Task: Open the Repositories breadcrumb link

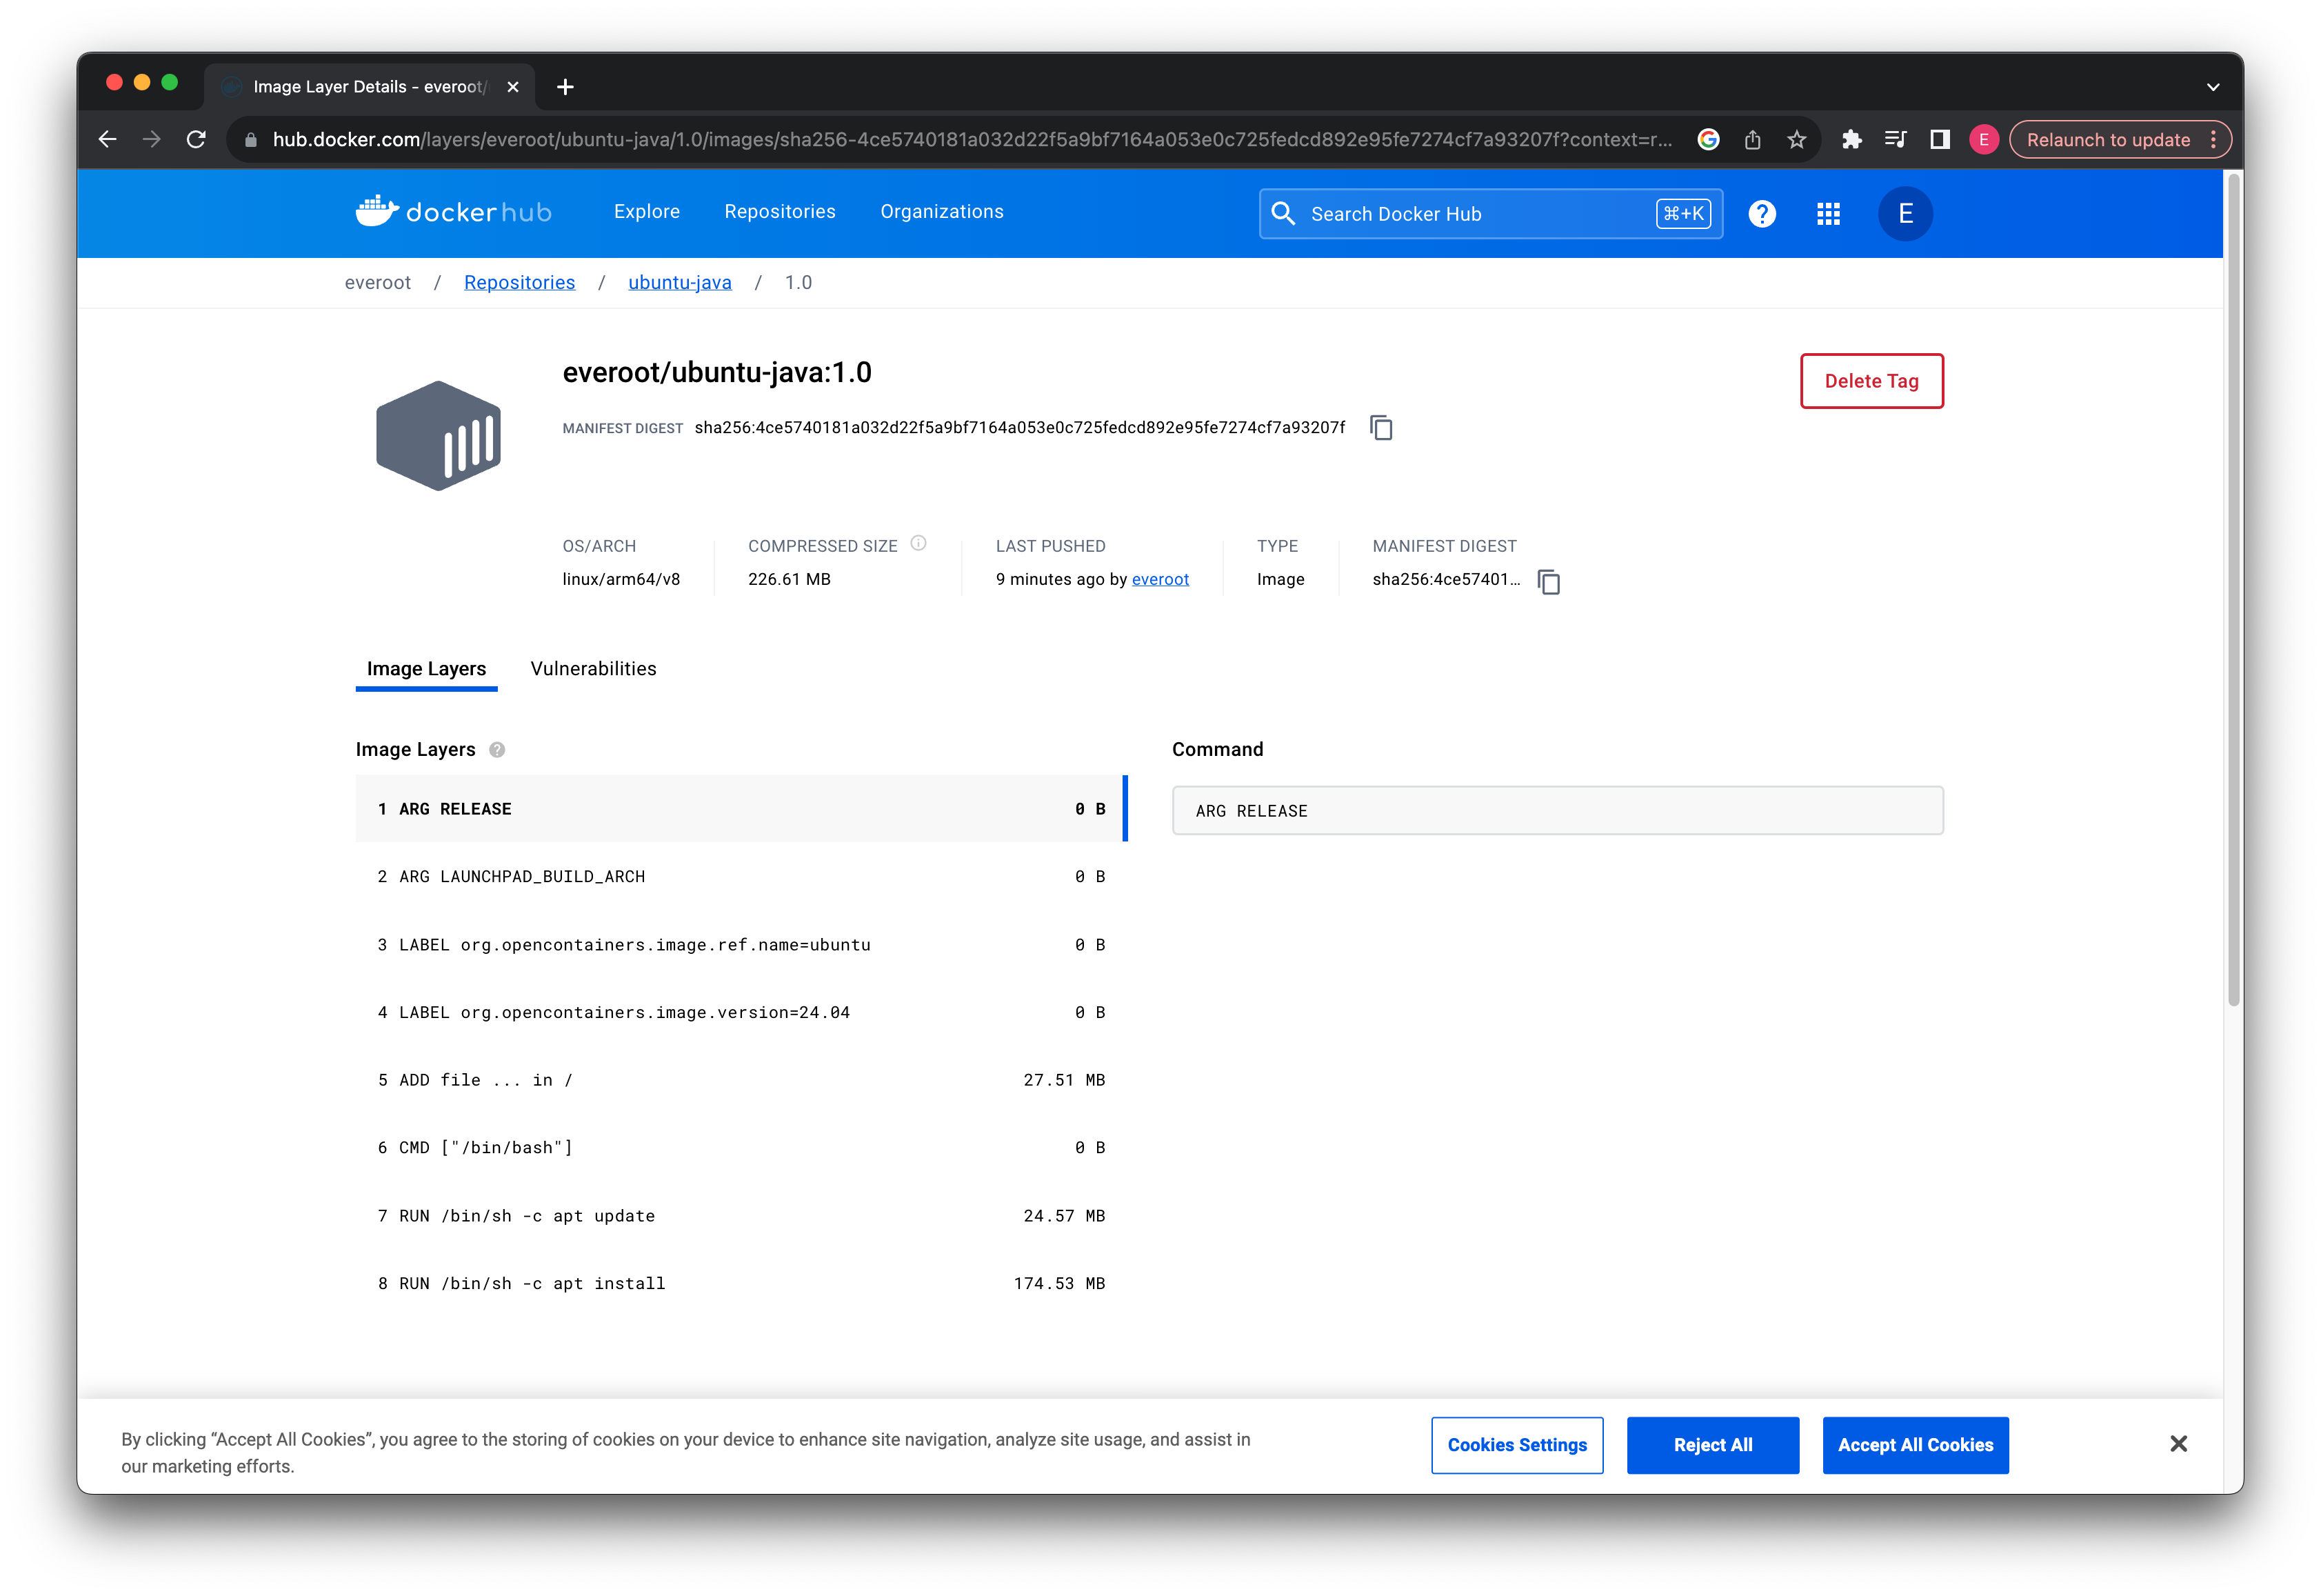Action: click(x=519, y=283)
